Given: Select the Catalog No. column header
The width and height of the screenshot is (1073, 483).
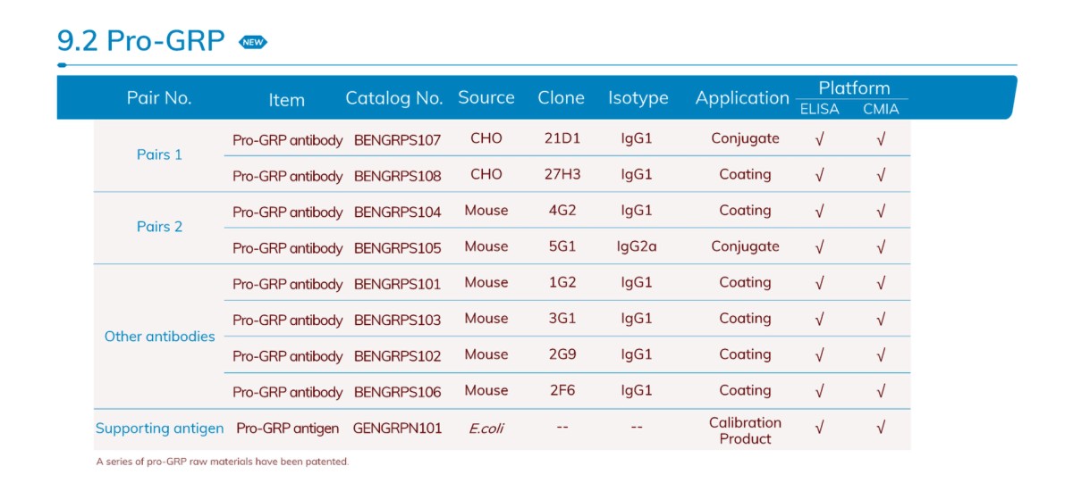Looking at the screenshot, I should 394,99.
